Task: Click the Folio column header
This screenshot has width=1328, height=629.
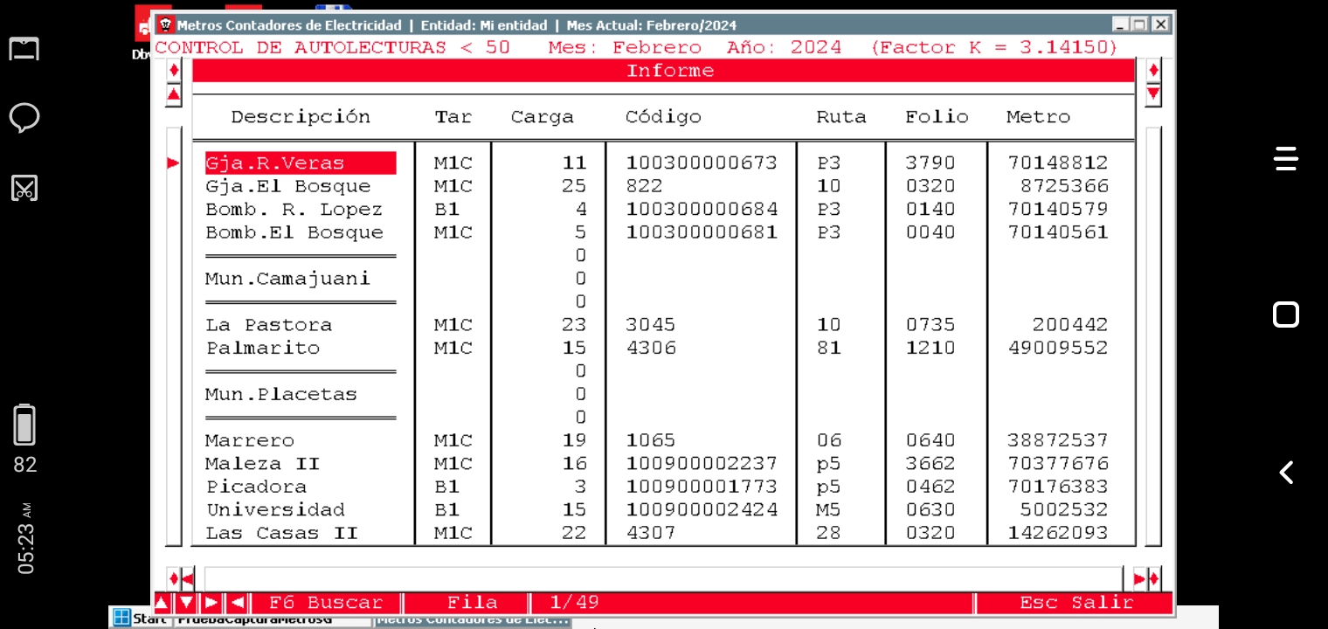Action: point(937,117)
